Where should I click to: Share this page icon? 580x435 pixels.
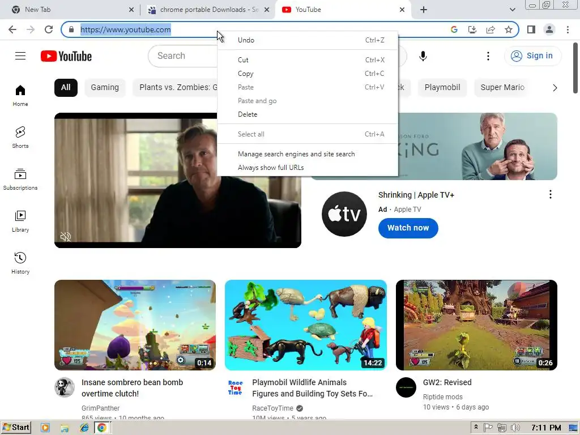coord(491,29)
